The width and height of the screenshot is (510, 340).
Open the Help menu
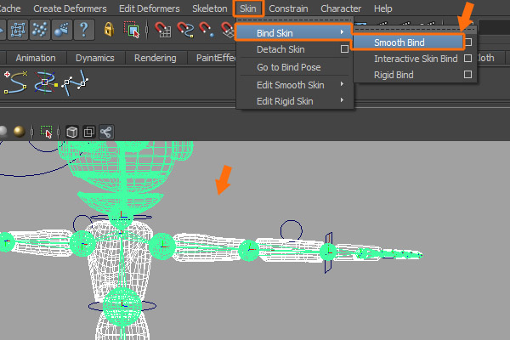[382, 8]
